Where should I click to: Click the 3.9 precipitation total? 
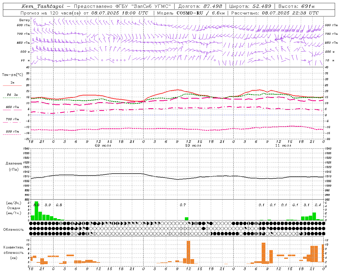point(48,205)
